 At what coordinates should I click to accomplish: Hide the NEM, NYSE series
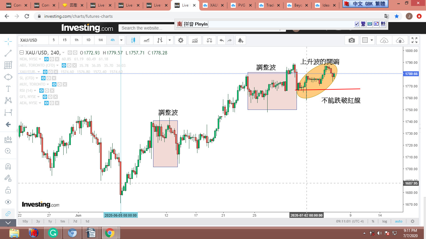point(46,59)
